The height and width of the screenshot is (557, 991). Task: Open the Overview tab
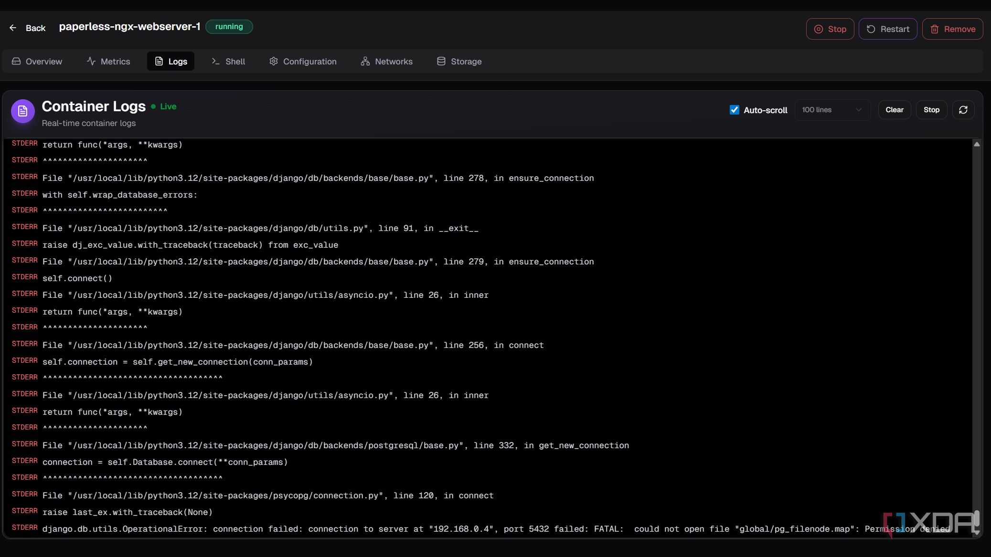coord(37,62)
